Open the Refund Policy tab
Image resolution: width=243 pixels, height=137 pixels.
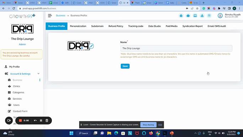[x=116, y=26]
